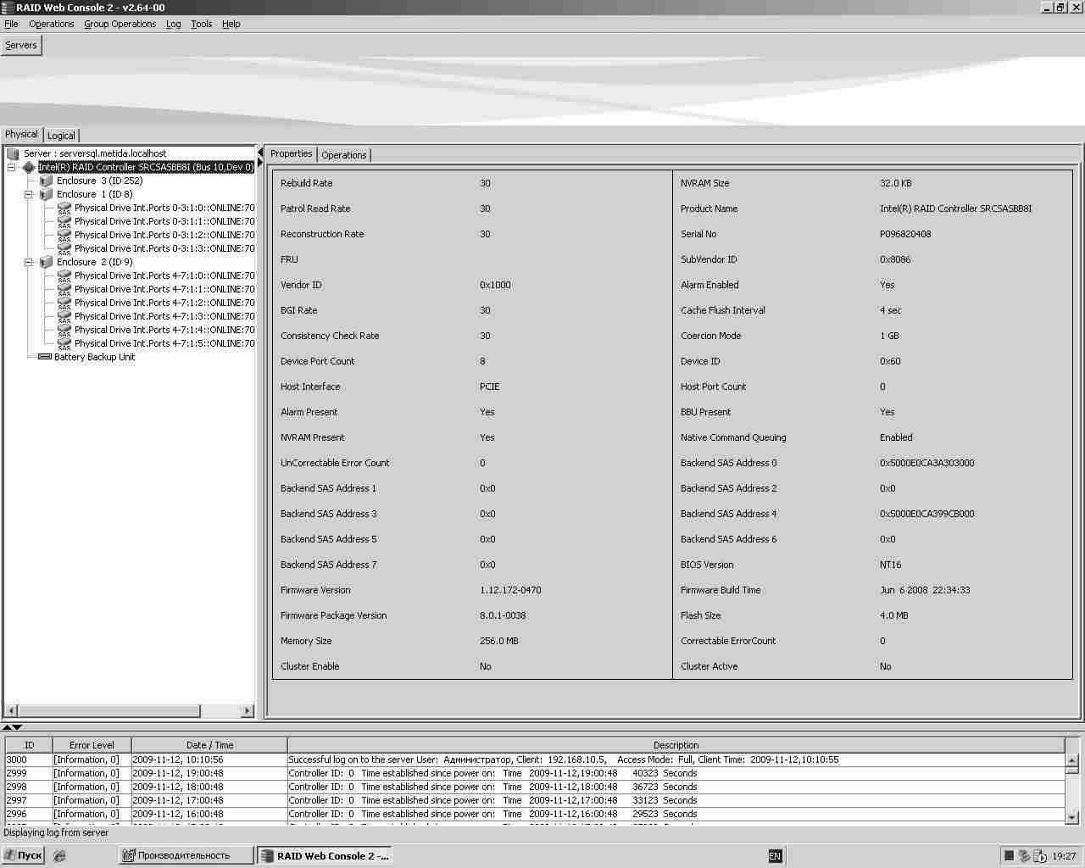Open the Пуск start button

pos(23,855)
